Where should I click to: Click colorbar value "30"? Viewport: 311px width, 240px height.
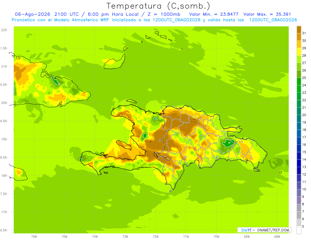[x=304, y=41]
